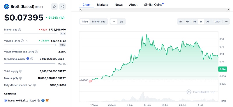The height and width of the screenshot is (107, 233).
Task: Select the All time range
Action: (208, 22)
